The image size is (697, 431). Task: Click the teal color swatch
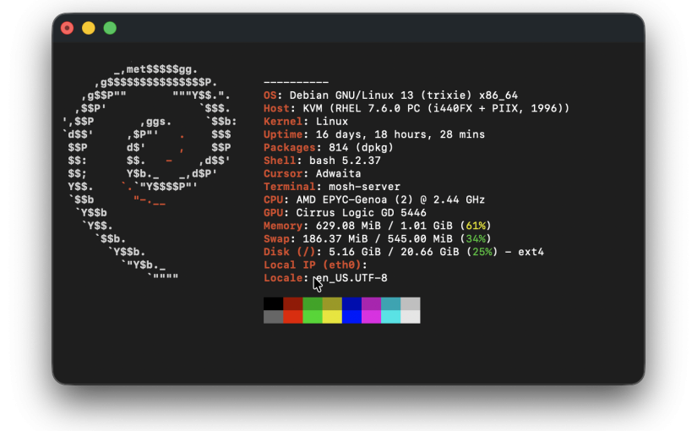(x=390, y=303)
